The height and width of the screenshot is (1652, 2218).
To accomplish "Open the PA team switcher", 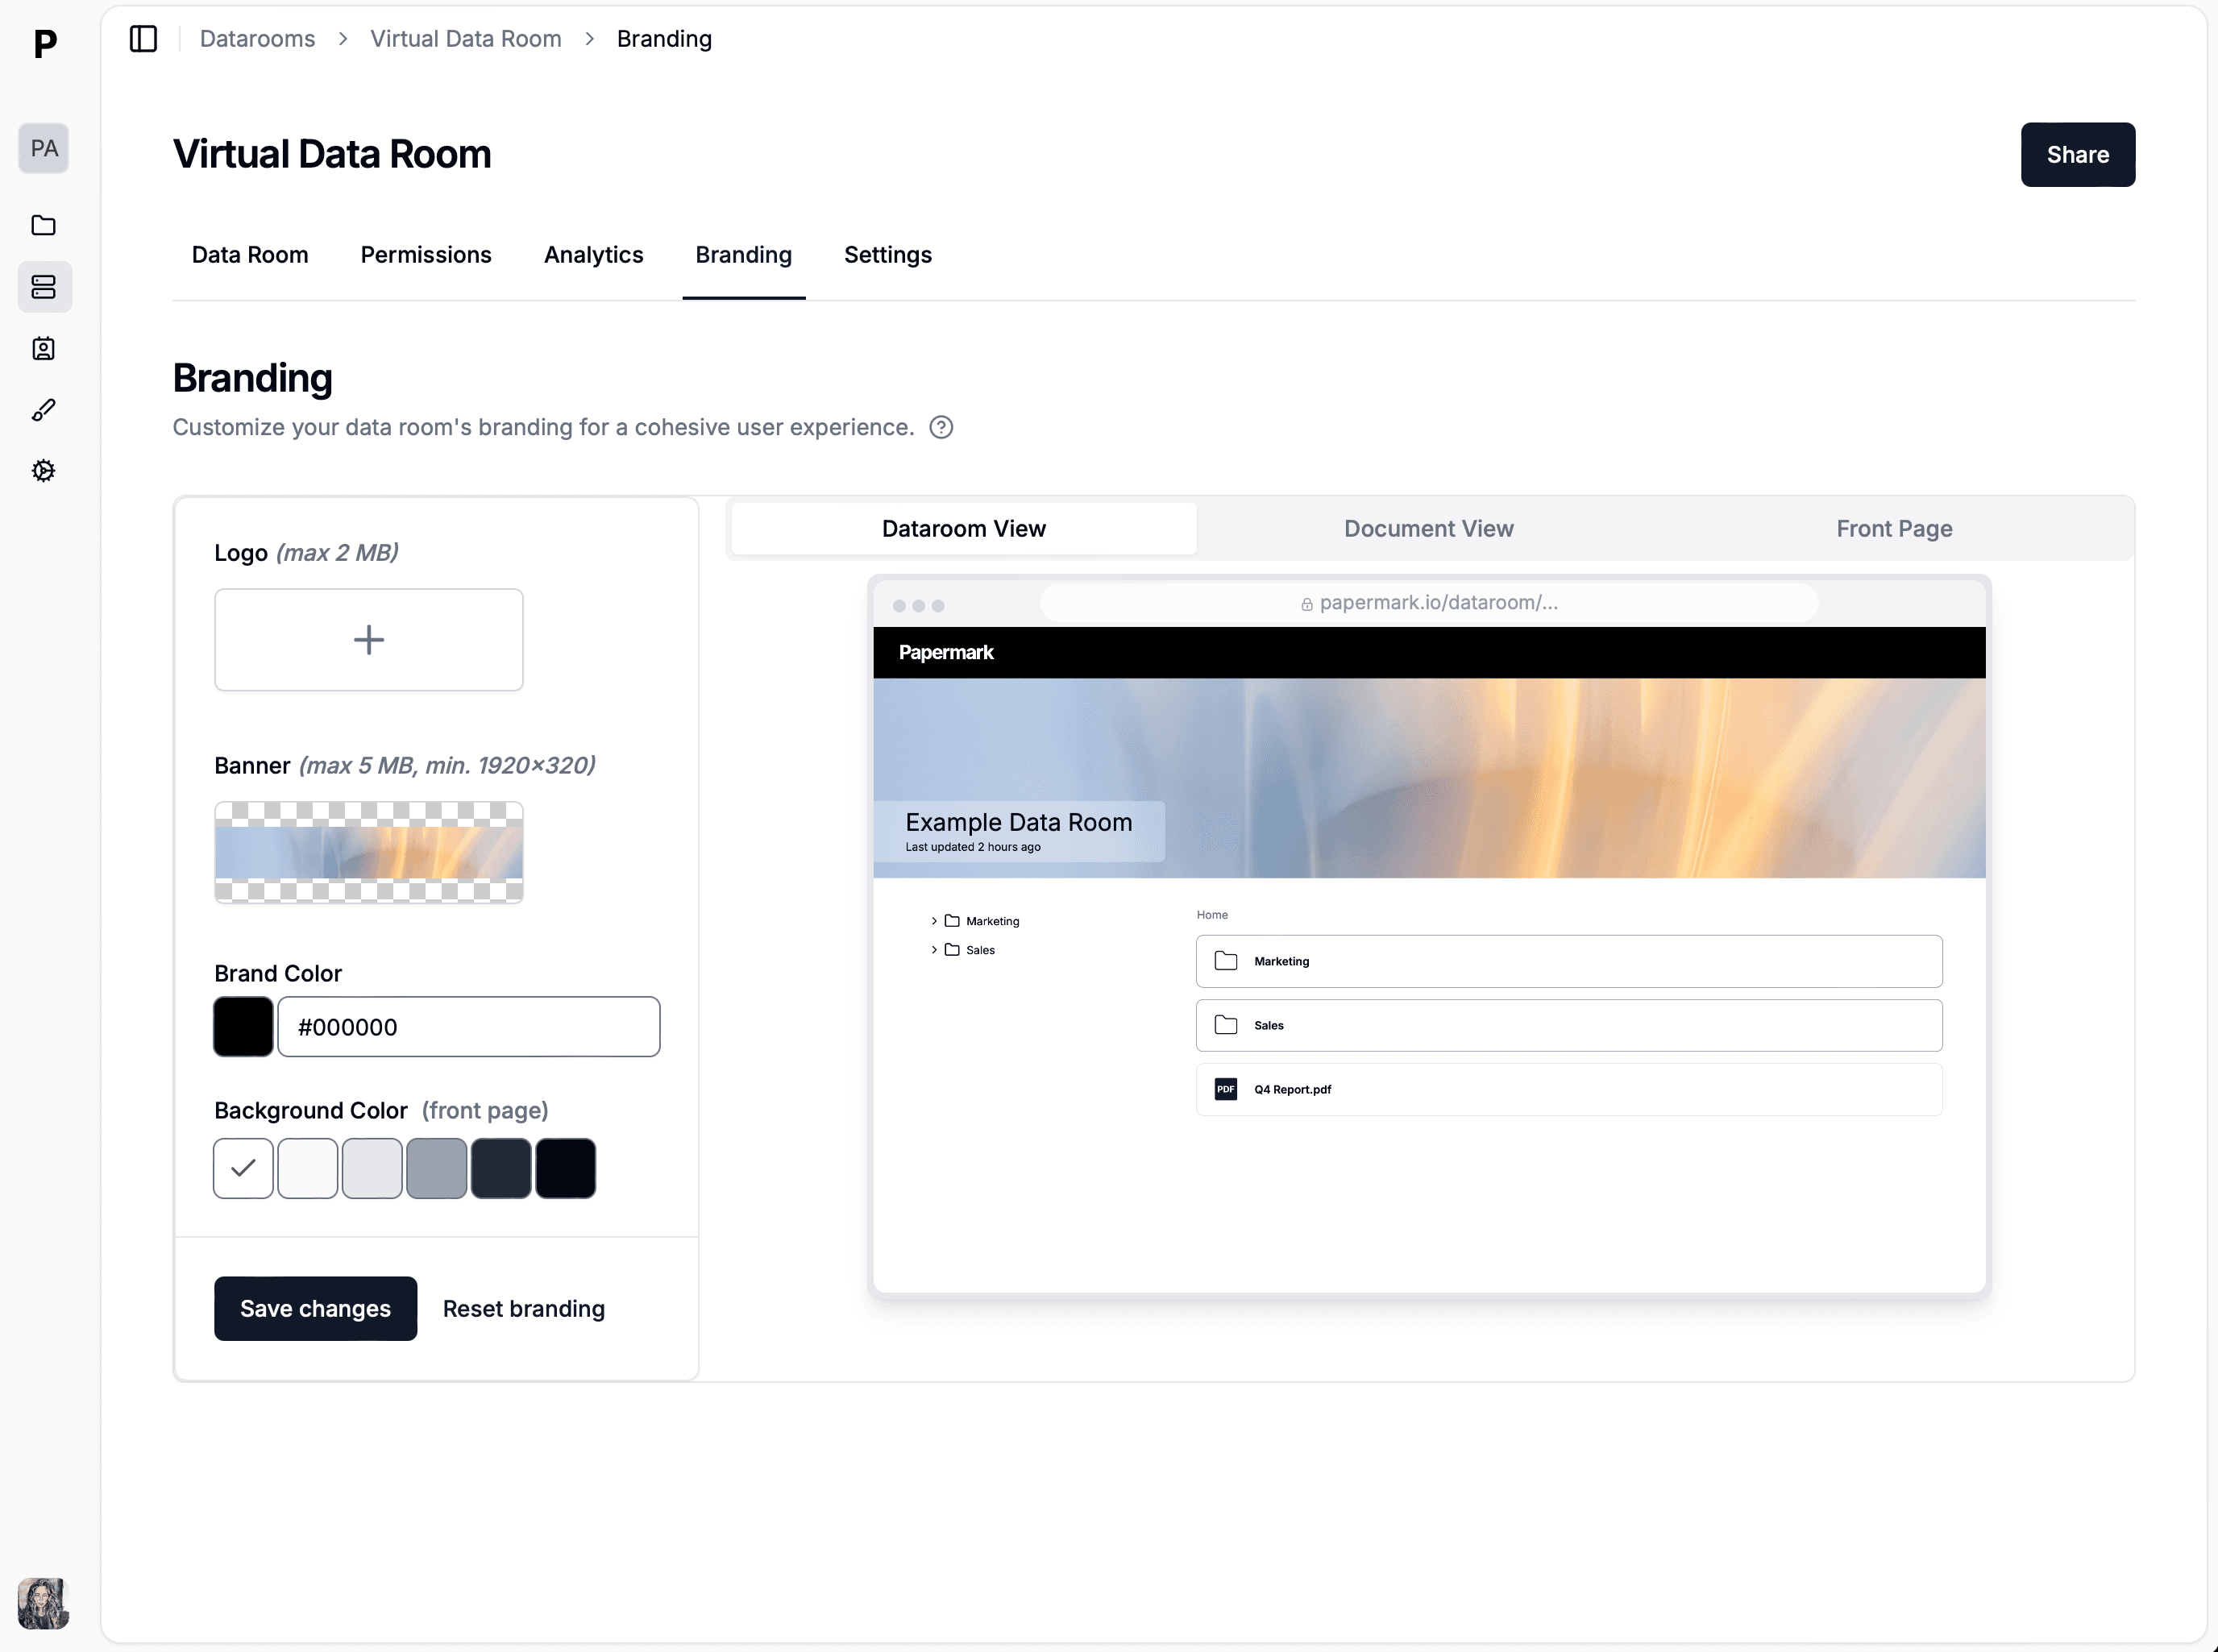I will (x=43, y=148).
